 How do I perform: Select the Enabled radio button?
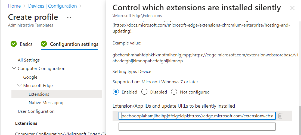tap(116, 92)
